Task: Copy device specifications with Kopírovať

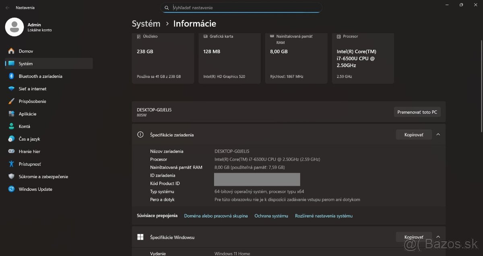Action: [414, 134]
